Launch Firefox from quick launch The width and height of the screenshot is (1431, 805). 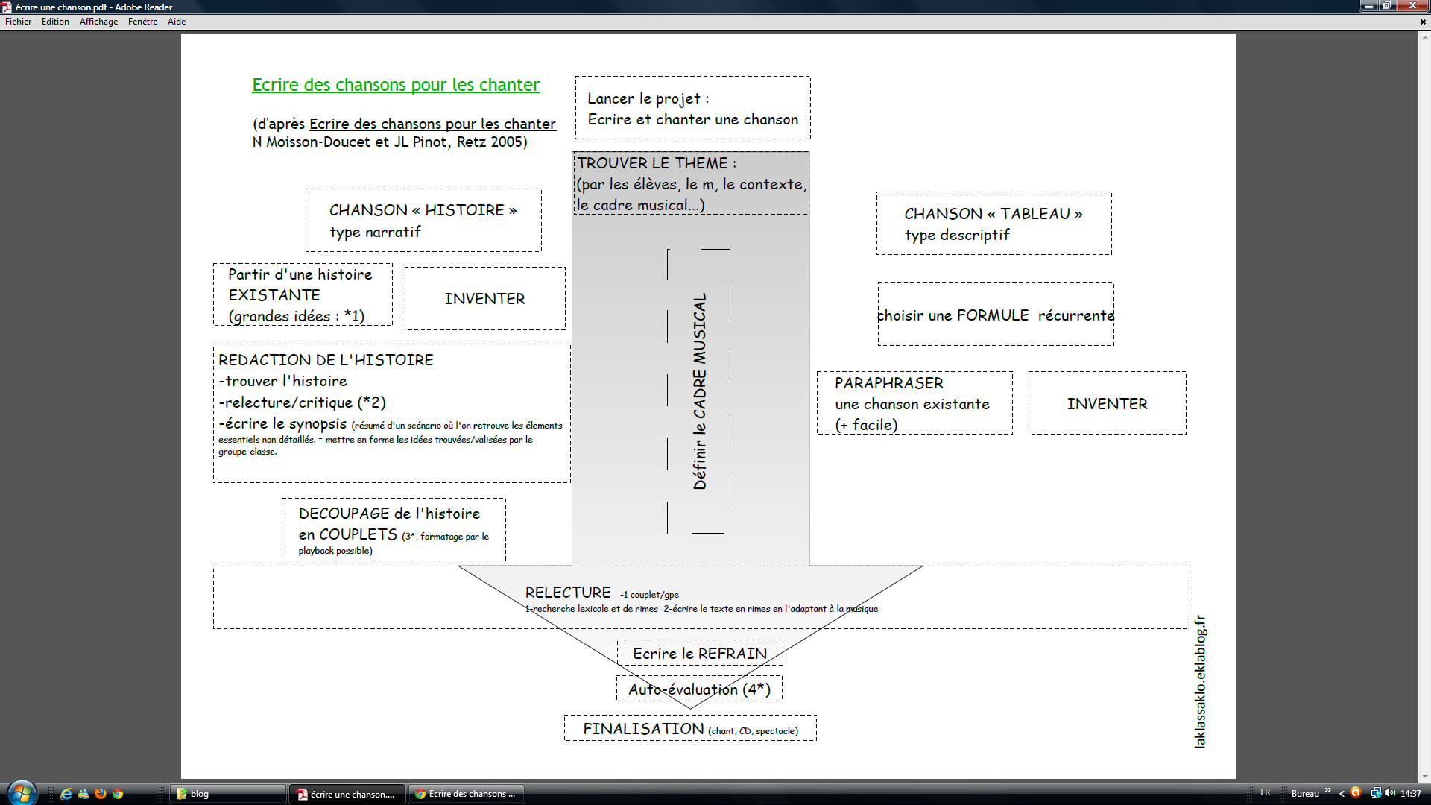(101, 794)
